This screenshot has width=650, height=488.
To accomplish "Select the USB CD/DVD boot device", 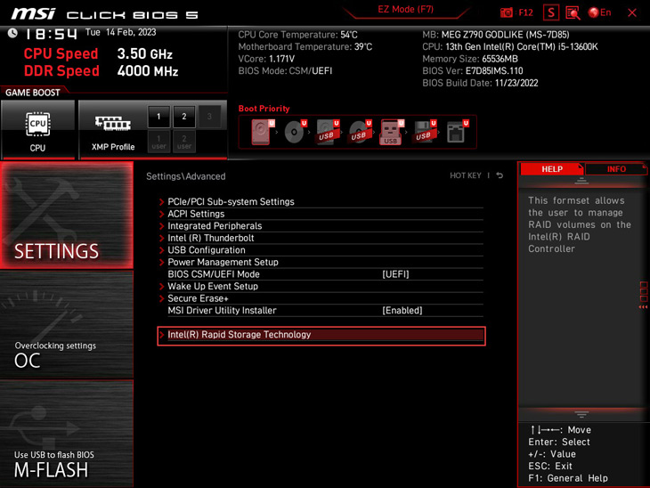I will pos(361,132).
